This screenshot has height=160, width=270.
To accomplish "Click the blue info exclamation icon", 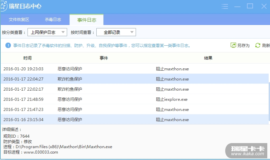I will pos(8,45).
